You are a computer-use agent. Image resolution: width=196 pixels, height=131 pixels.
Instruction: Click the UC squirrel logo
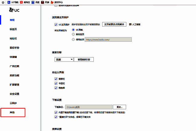14,10
